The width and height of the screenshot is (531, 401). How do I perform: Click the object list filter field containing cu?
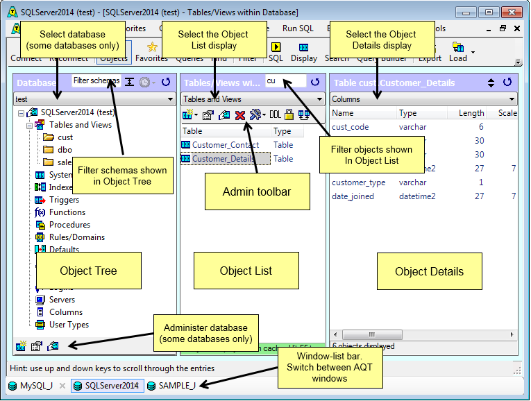click(x=286, y=81)
